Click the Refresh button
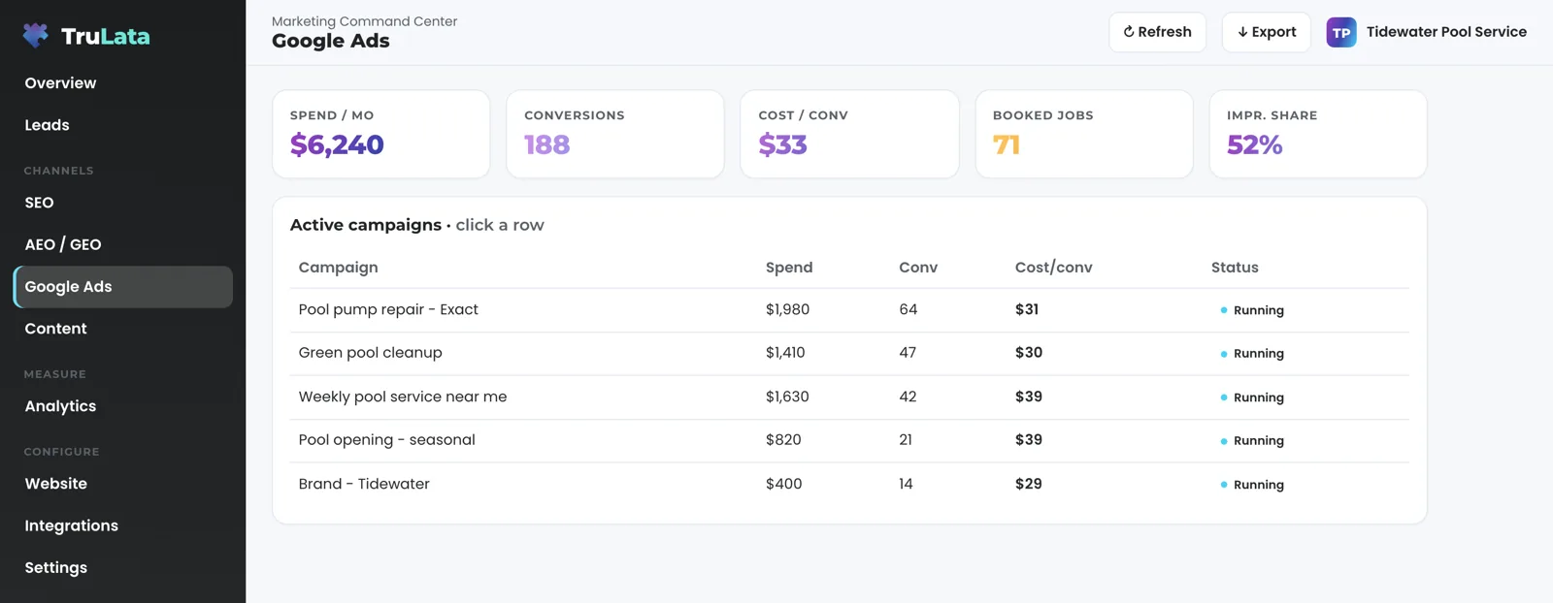This screenshot has height=603, width=1553. pos(1157,32)
